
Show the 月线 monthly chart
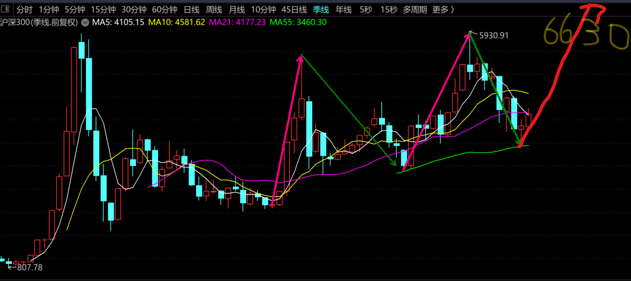coord(237,10)
